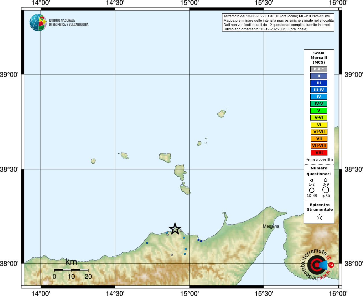
Task: Click Stromboli island on the map
Action: point(222,114)
